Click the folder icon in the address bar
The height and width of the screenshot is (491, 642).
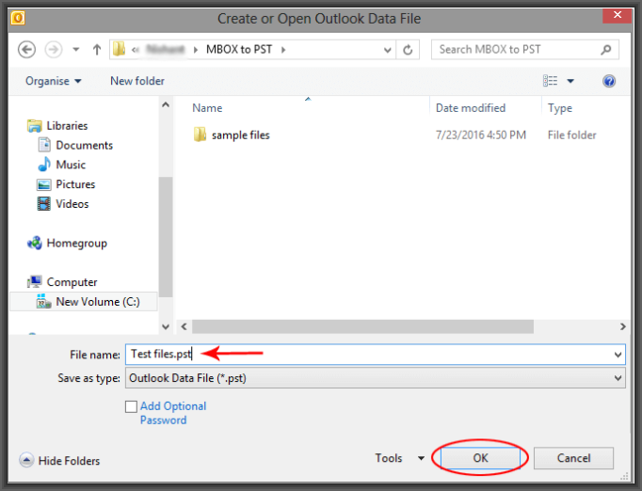[x=120, y=50]
